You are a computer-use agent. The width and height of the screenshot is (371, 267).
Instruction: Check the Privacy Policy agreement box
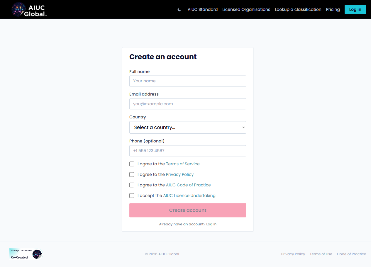point(132,174)
